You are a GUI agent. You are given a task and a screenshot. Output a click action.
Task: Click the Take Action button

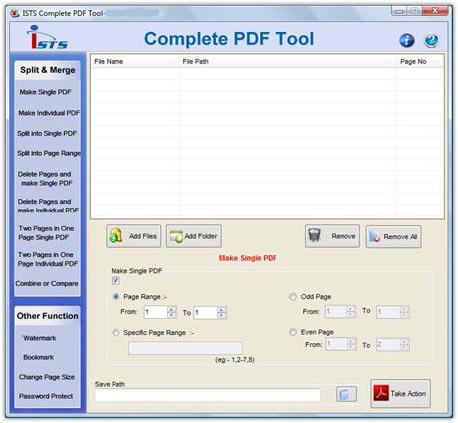coord(401,394)
